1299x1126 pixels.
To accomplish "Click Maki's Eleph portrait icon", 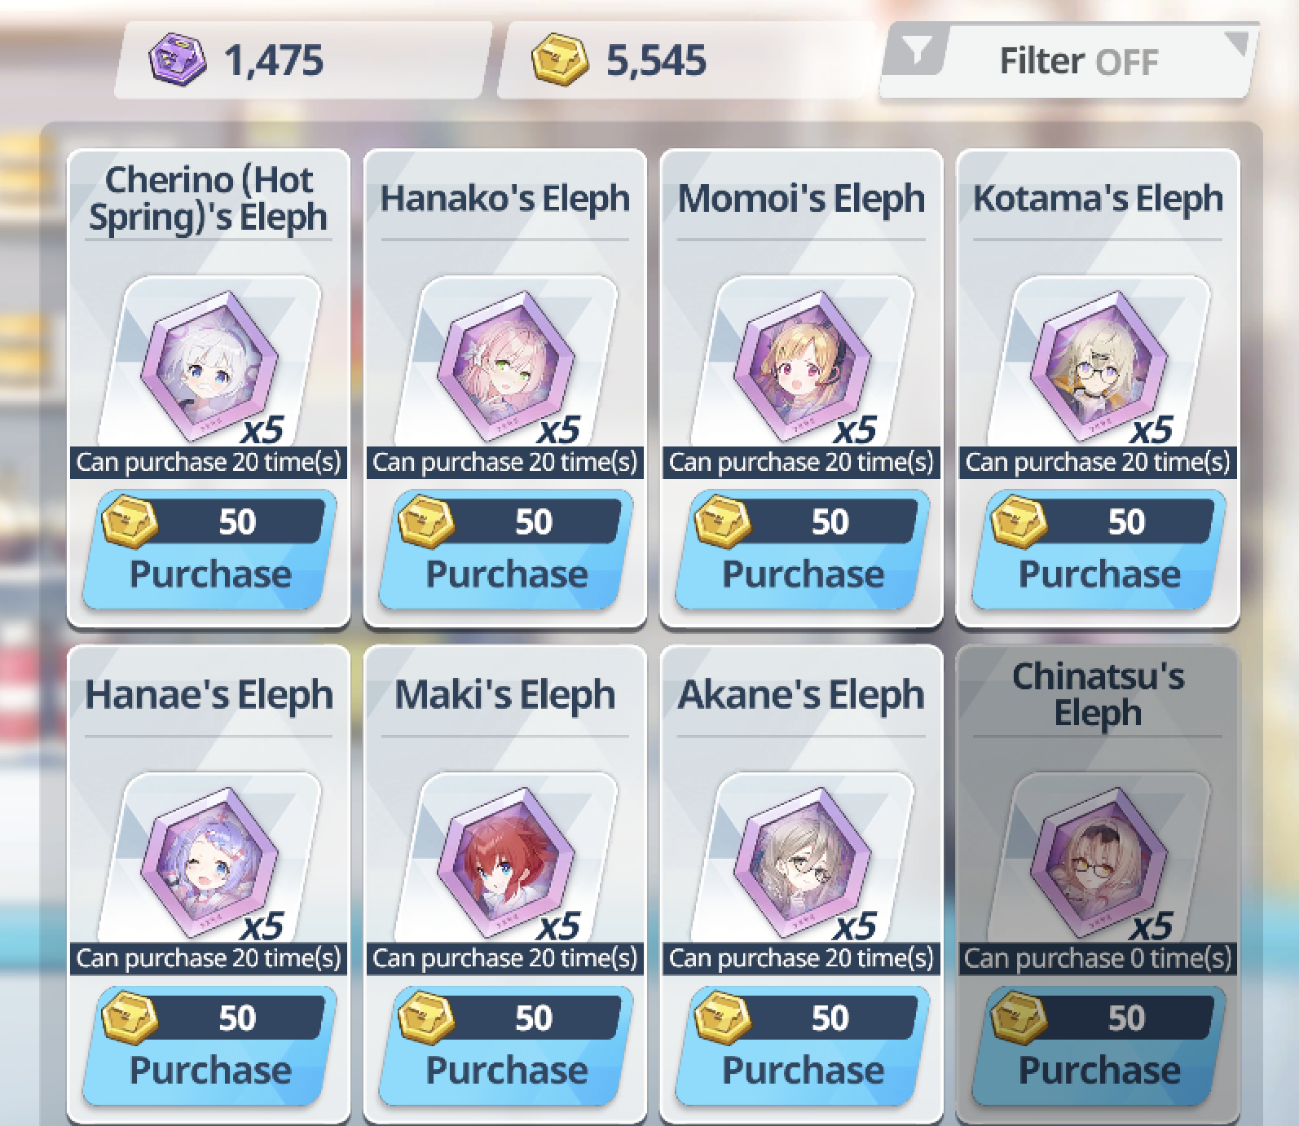I will pos(506,857).
